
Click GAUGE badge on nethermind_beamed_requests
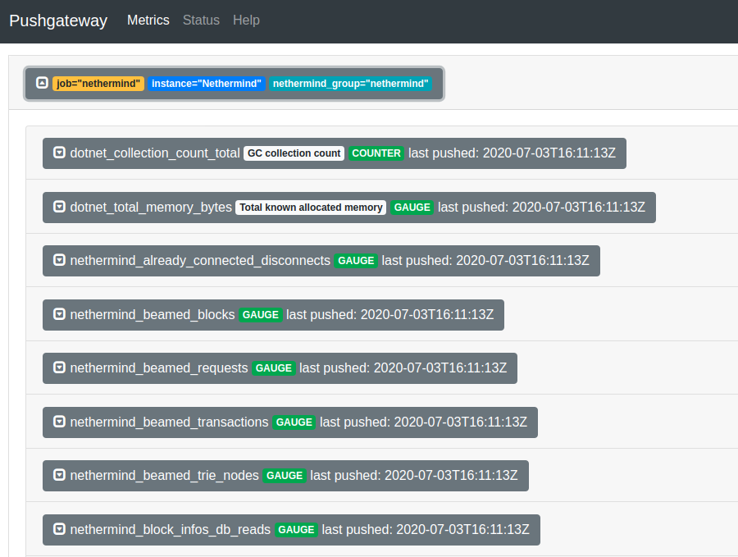pos(273,368)
